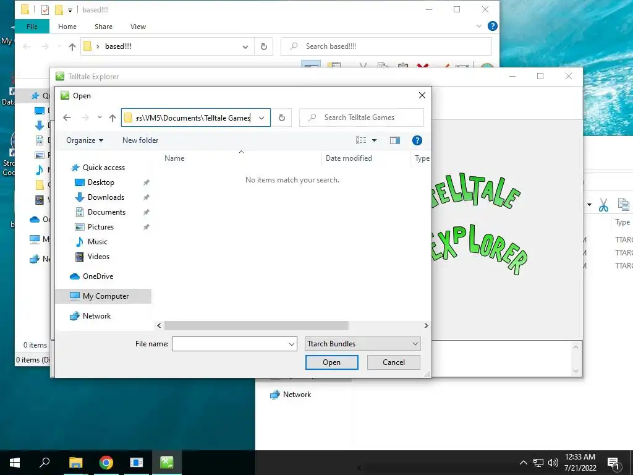This screenshot has width=633, height=475.
Task: Open the Customize Quick Access Toolbar arrow
Action: tap(70, 10)
